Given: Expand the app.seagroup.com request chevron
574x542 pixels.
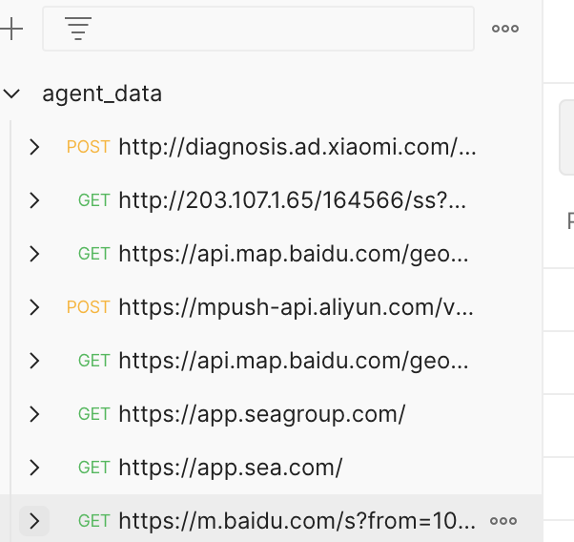Looking at the screenshot, I should (x=34, y=414).
